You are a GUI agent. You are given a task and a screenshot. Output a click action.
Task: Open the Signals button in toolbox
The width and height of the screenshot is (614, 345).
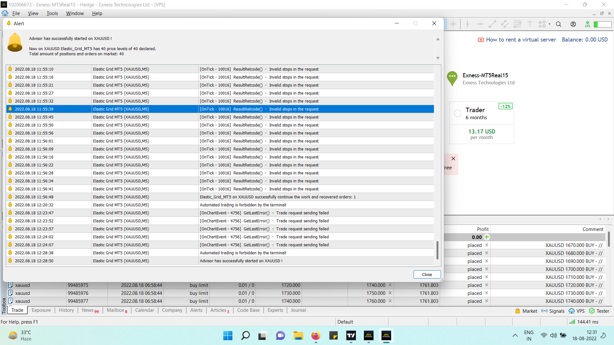553,311
